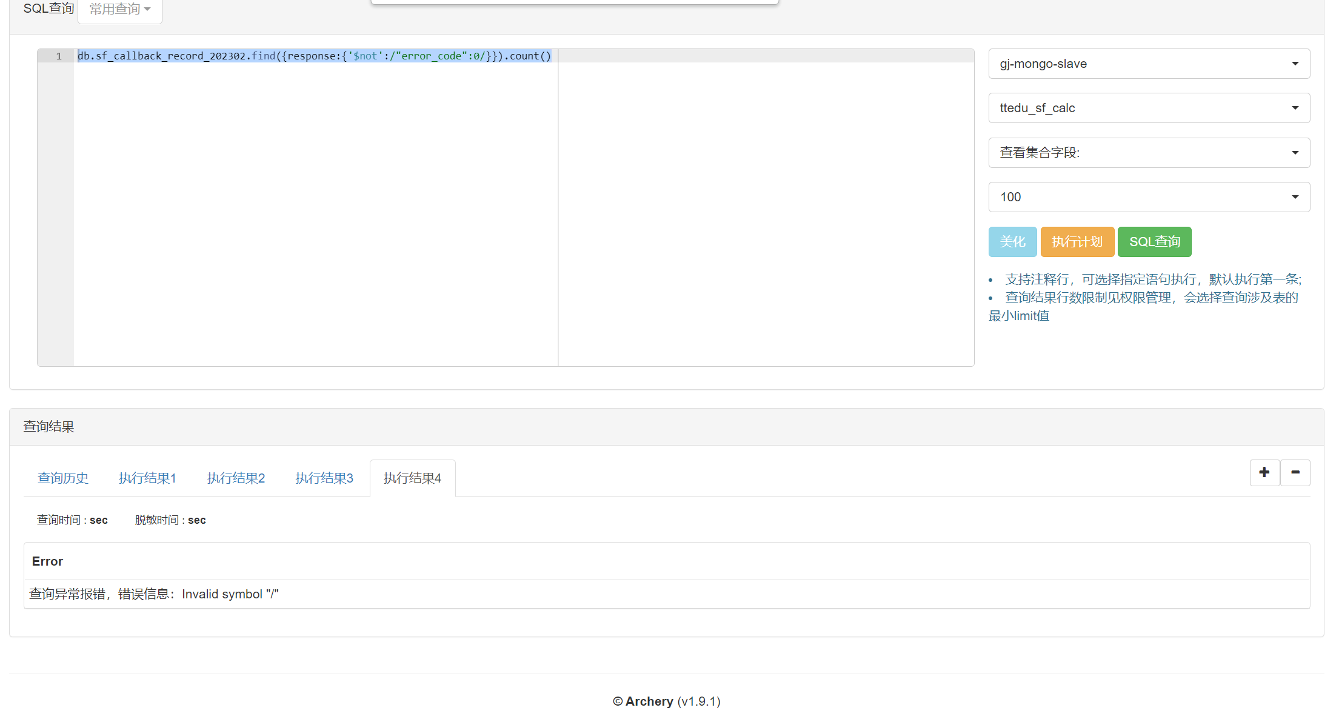The height and width of the screenshot is (719, 1339).
Task: Click the plus icon above query results
Action: 1264,472
